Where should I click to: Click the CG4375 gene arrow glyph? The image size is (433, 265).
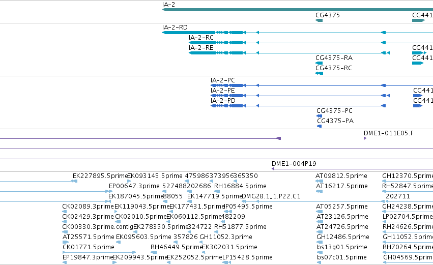(319, 20)
